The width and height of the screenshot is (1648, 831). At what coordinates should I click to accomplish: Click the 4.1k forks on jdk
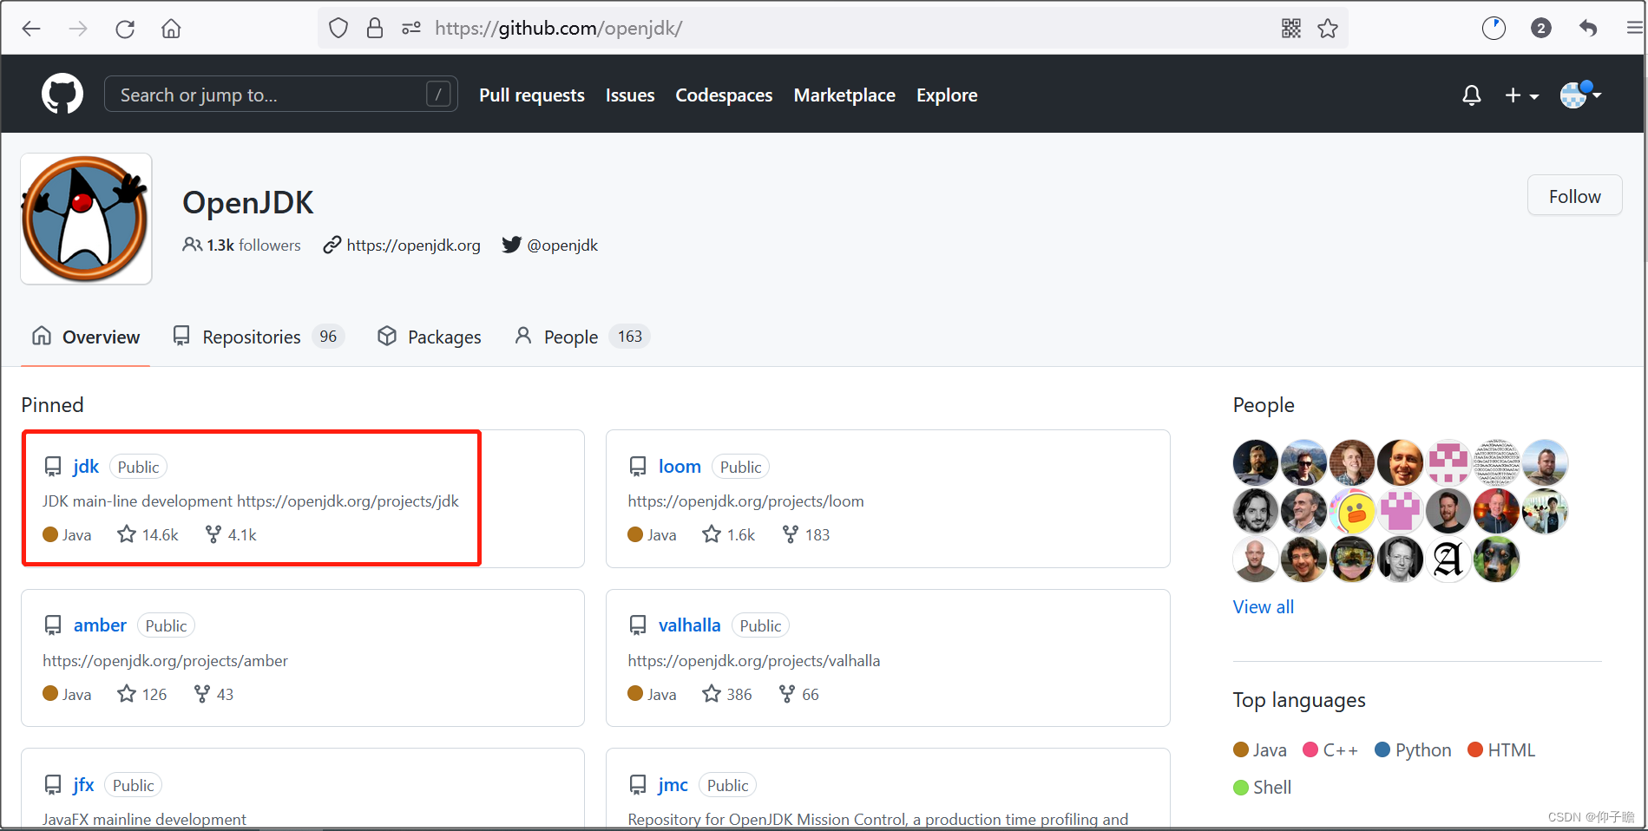coord(231,535)
